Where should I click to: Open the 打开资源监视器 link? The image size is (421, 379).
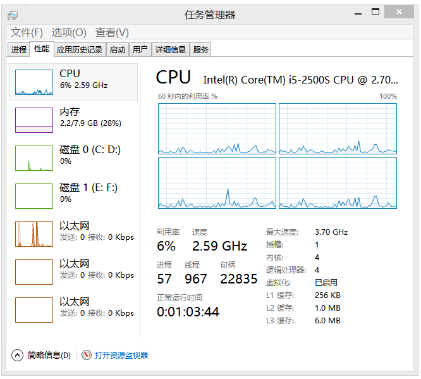pyautogui.click(x=121, y=356)
